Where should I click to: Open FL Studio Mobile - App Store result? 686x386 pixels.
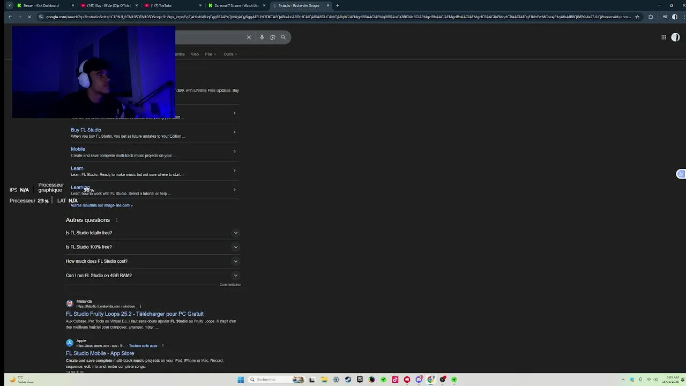pyautogui.click(x=100, y=353)
